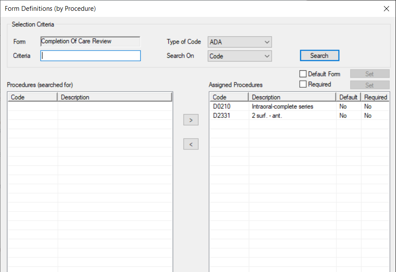The width and height of the screenshot is (396, 272).
Task: Click the Required column header
Action: (x=375, y=97)
